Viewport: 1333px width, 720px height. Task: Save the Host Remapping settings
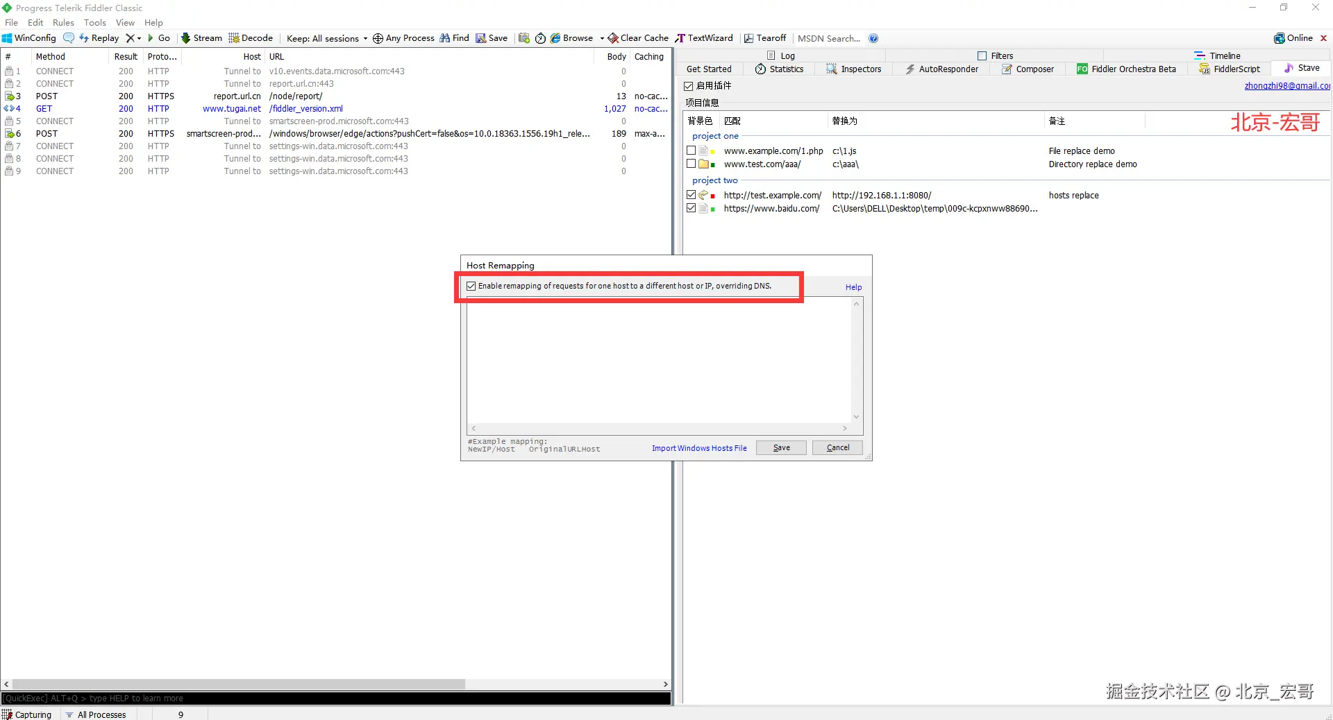[x=781, y=448]
